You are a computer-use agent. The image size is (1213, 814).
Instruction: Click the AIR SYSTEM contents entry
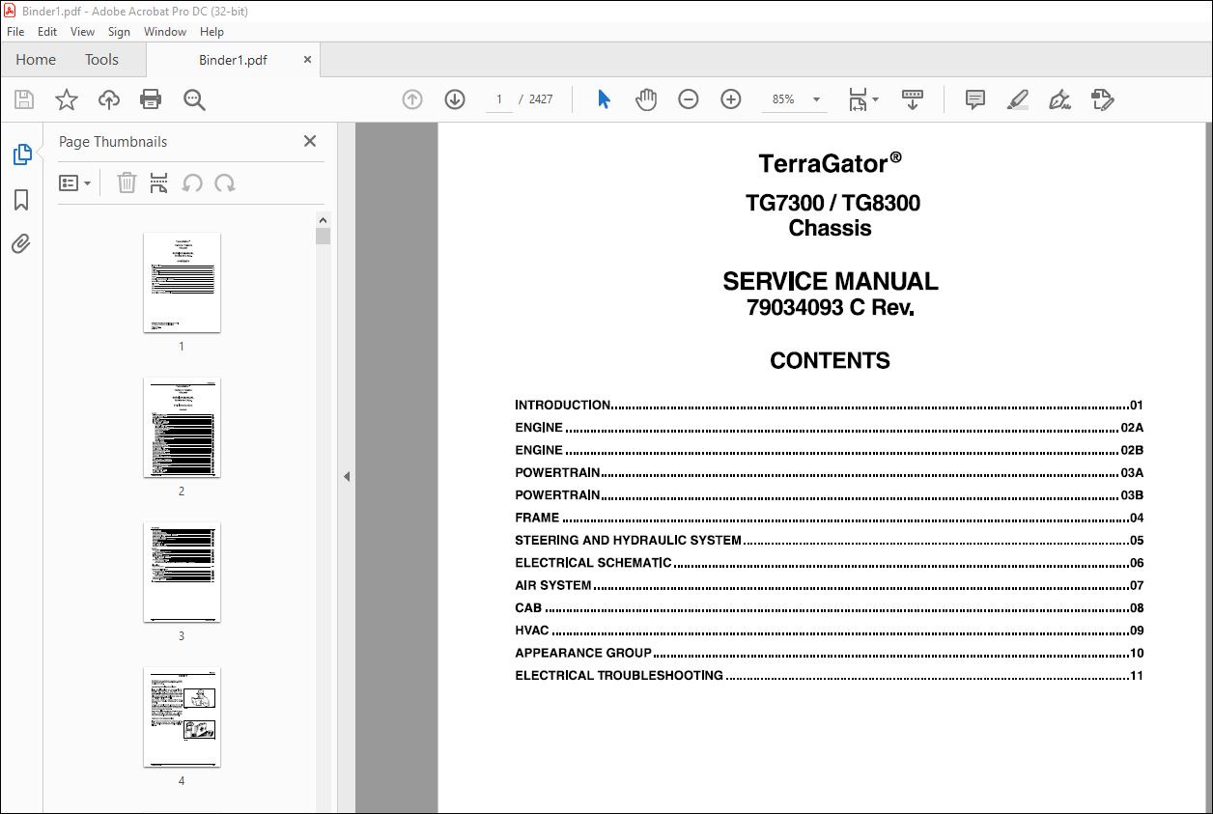pos(829,585)
